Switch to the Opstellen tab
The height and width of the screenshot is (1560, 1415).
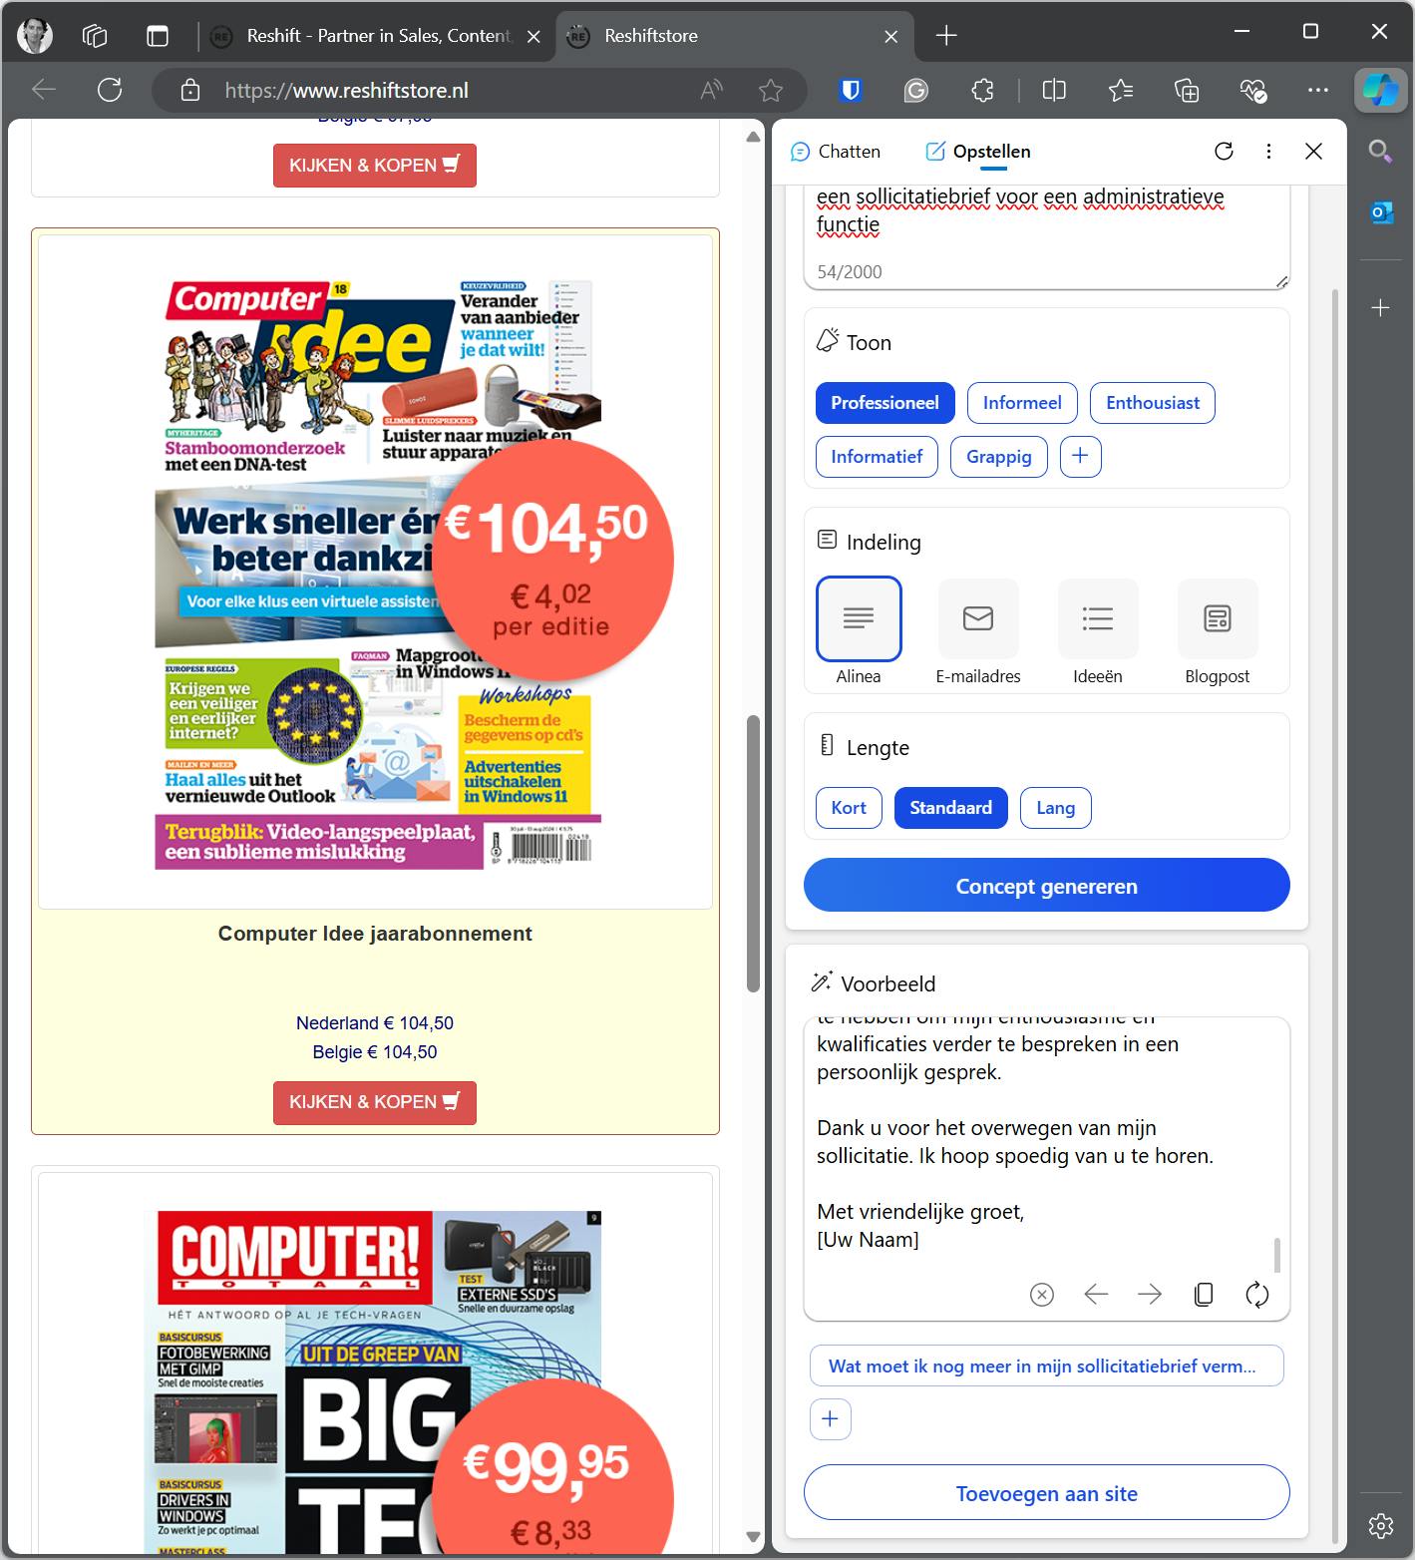[x=978, y=152]
